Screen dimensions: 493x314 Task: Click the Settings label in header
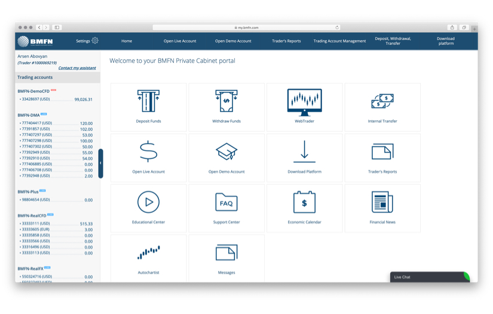tap(83, 41)
